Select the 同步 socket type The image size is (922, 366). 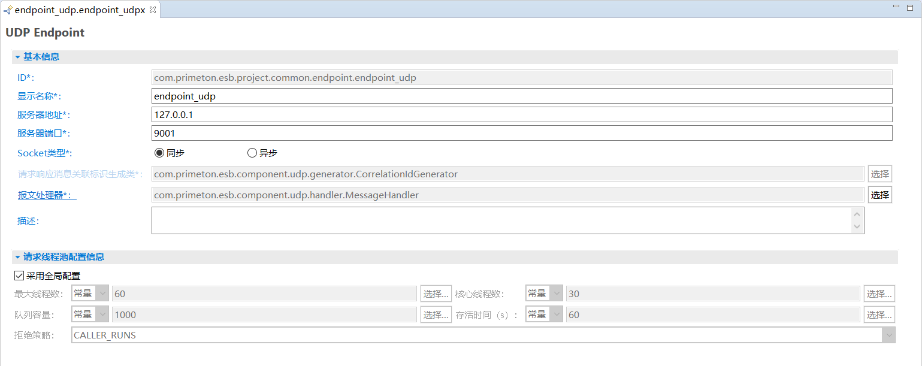(x=159, y=153)
